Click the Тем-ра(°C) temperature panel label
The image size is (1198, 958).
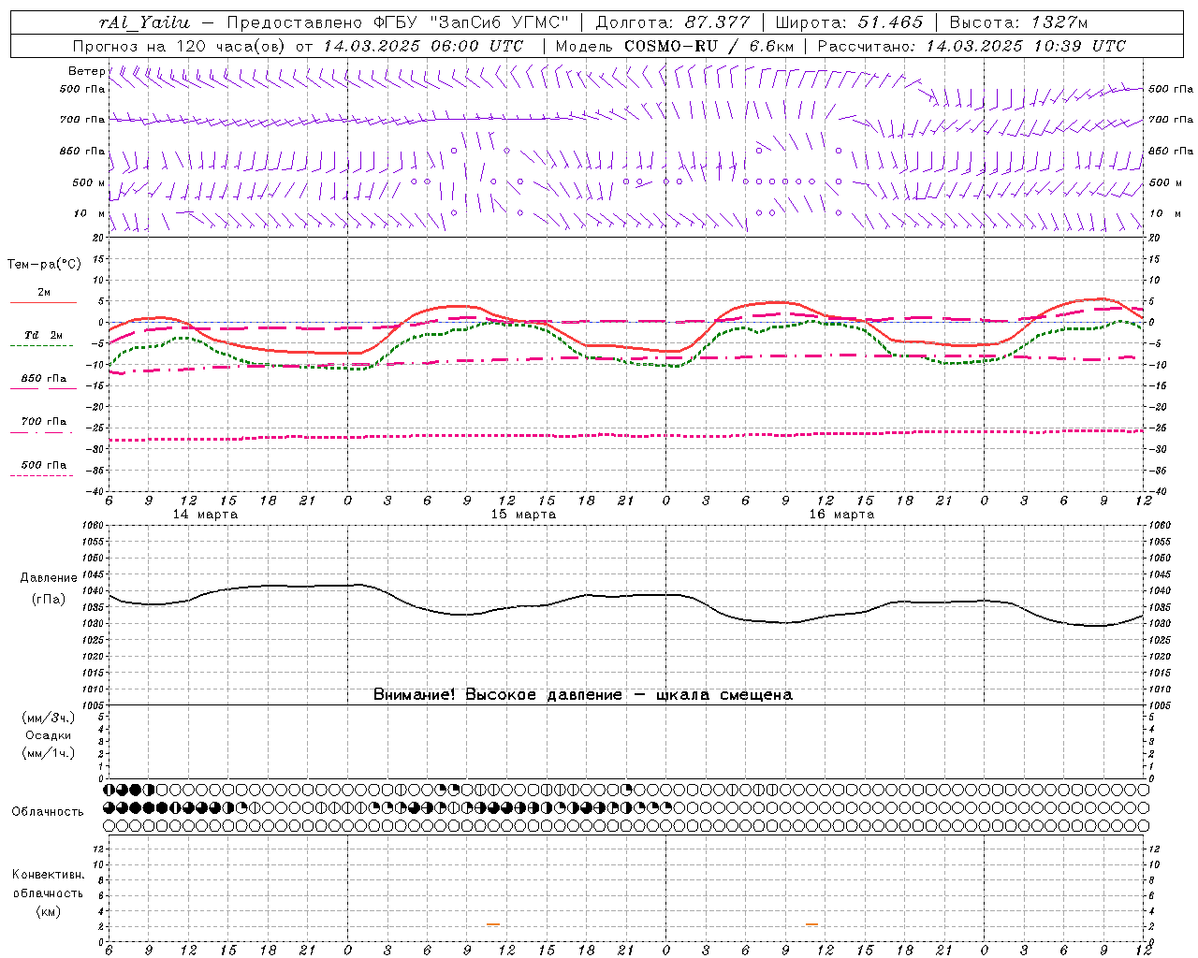pos(44,265)
